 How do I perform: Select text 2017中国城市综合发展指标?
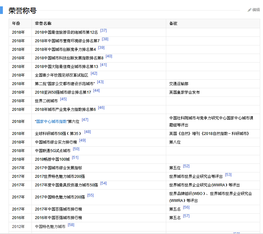click(x=58, y=168)
